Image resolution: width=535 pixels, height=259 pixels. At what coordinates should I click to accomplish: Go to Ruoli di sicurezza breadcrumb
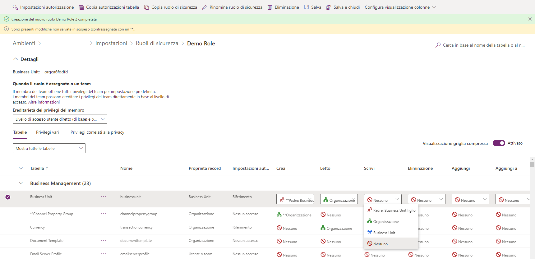[x=157, y=43]
